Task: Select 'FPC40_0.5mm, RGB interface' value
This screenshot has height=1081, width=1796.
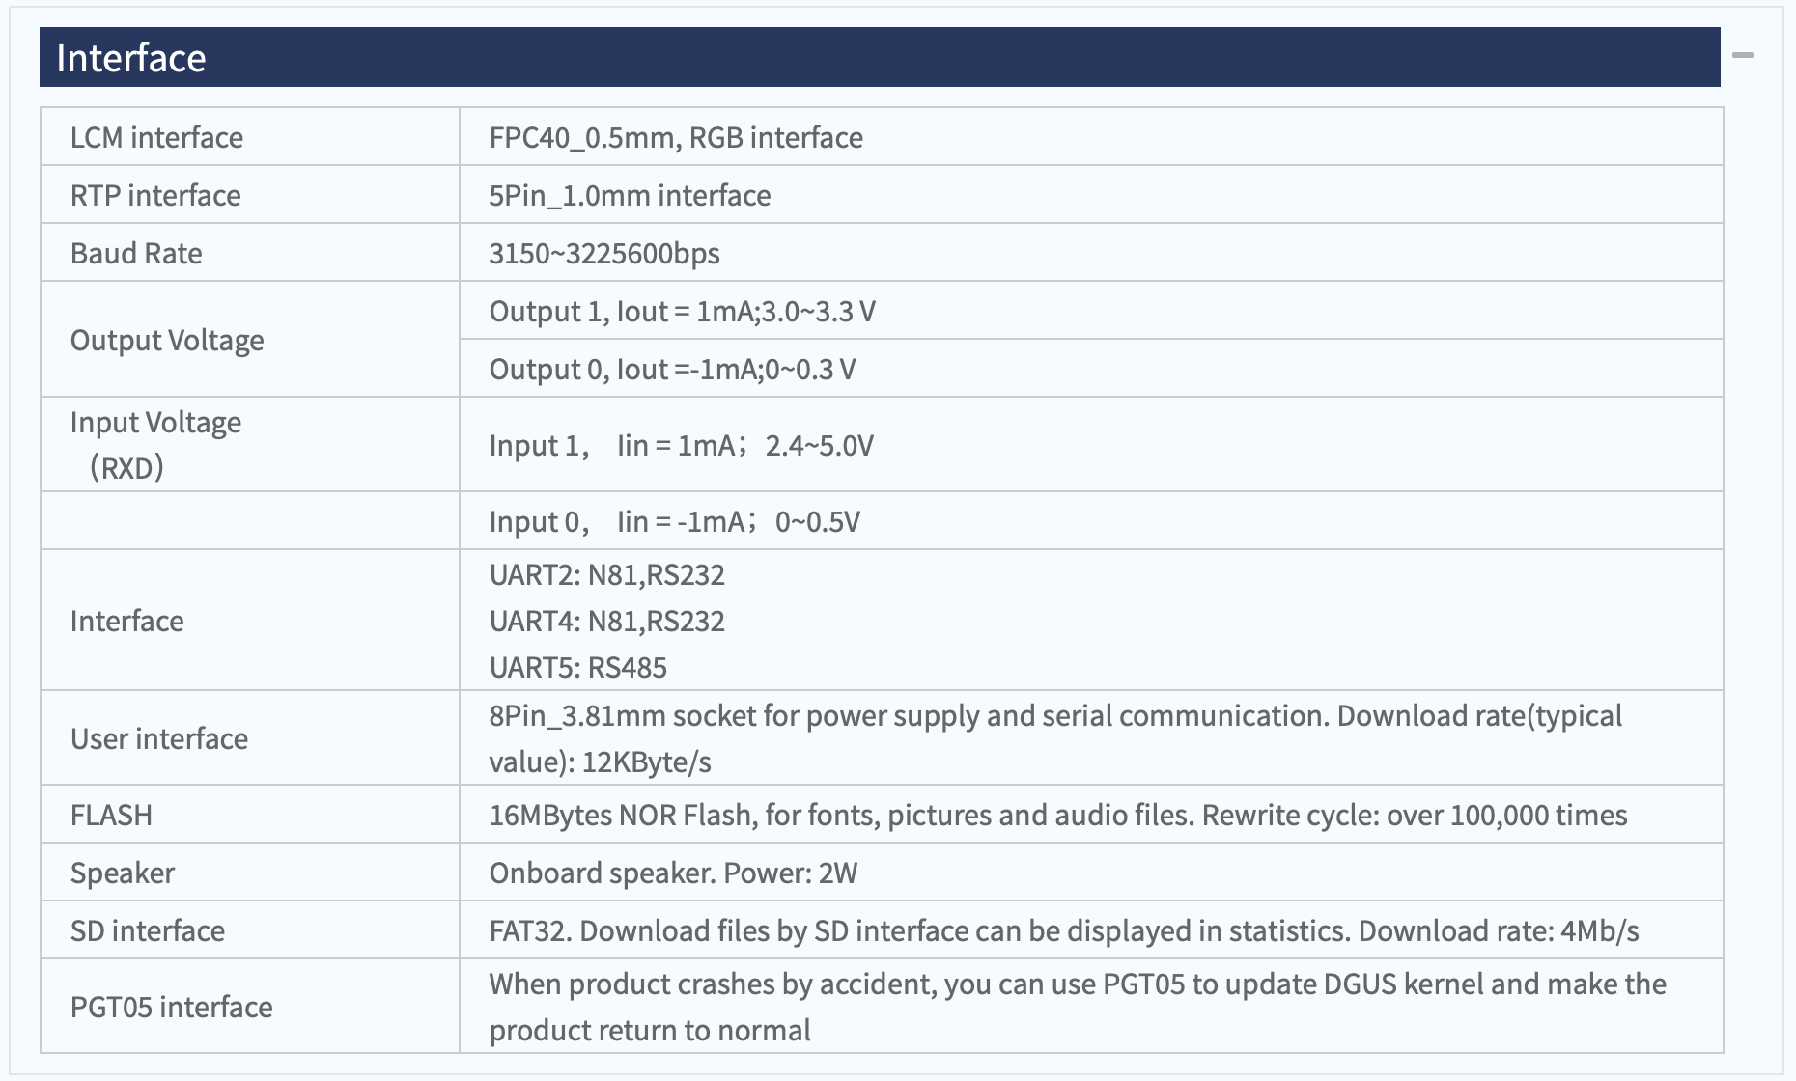Action: click(x=676, y=138)
